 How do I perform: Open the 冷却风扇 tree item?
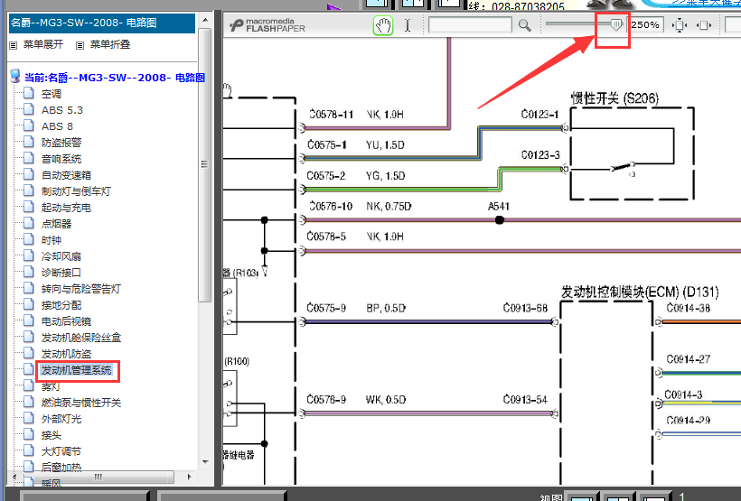click(x=61, y=256)
